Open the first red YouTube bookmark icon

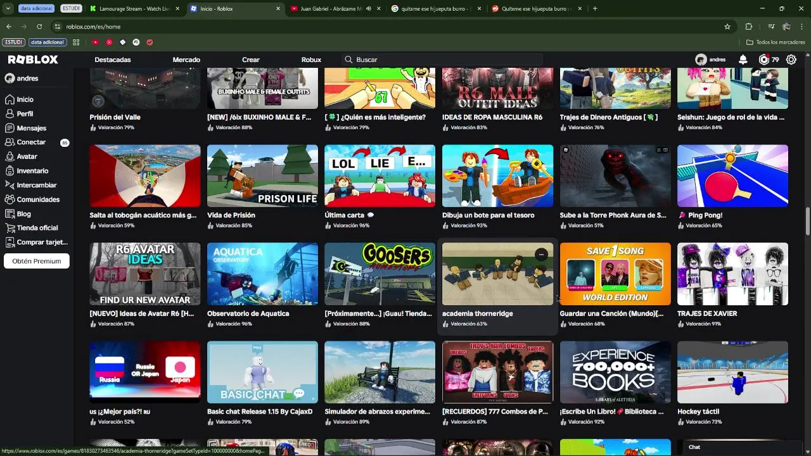[95, 42]
